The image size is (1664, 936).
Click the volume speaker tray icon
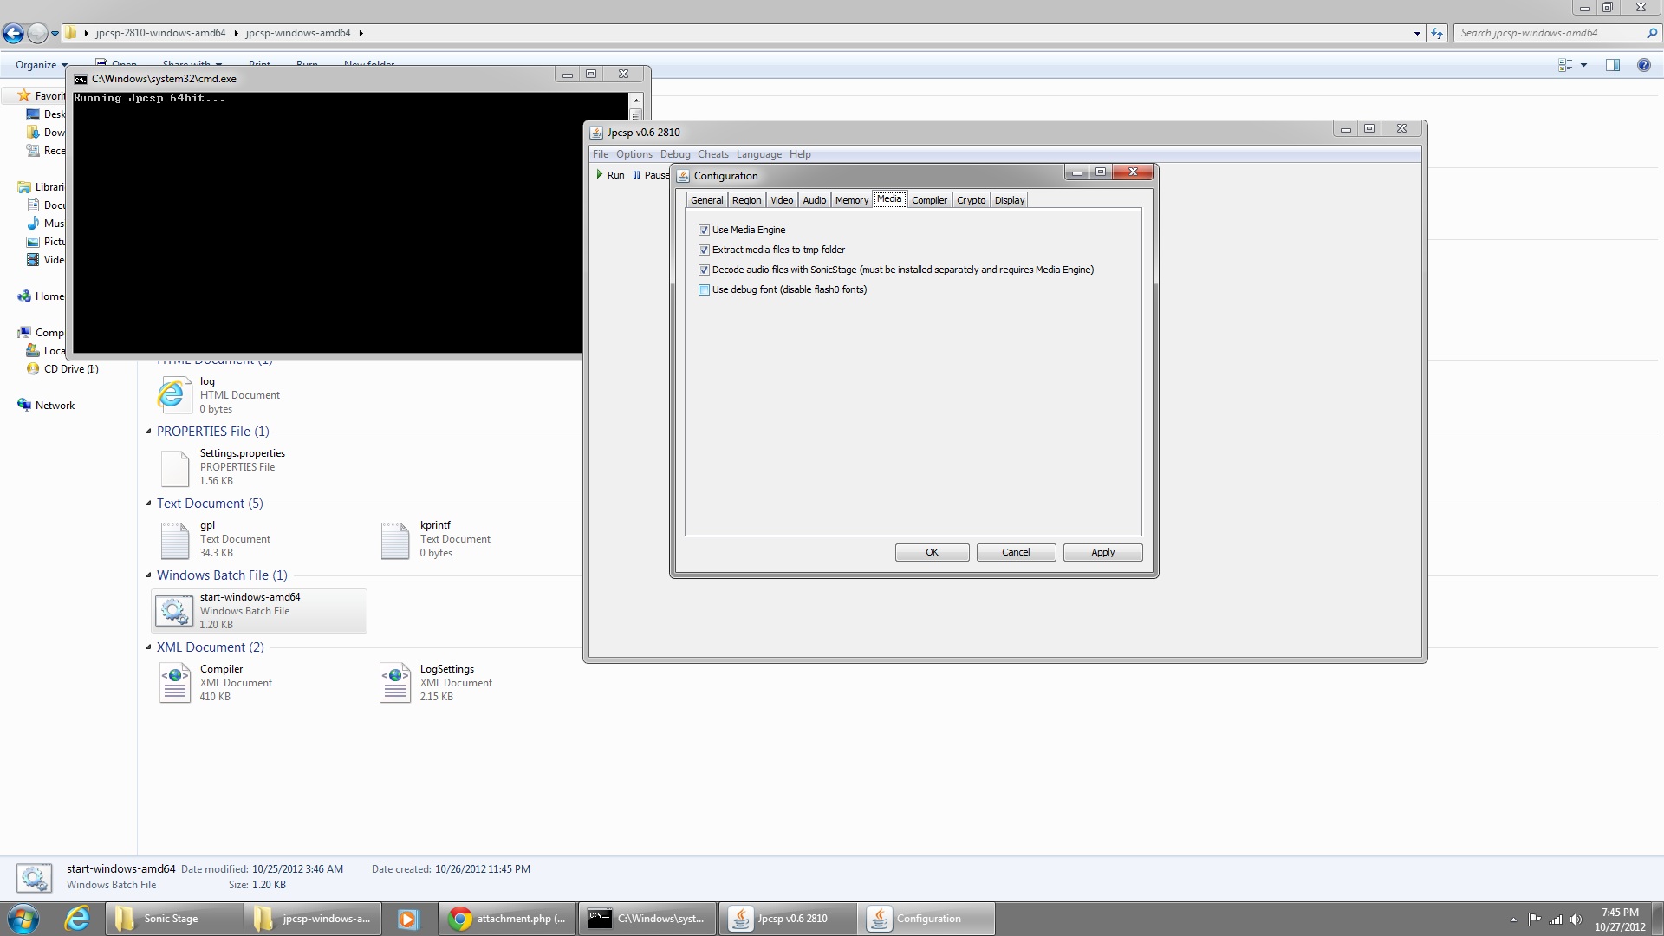coord(1576,920)
